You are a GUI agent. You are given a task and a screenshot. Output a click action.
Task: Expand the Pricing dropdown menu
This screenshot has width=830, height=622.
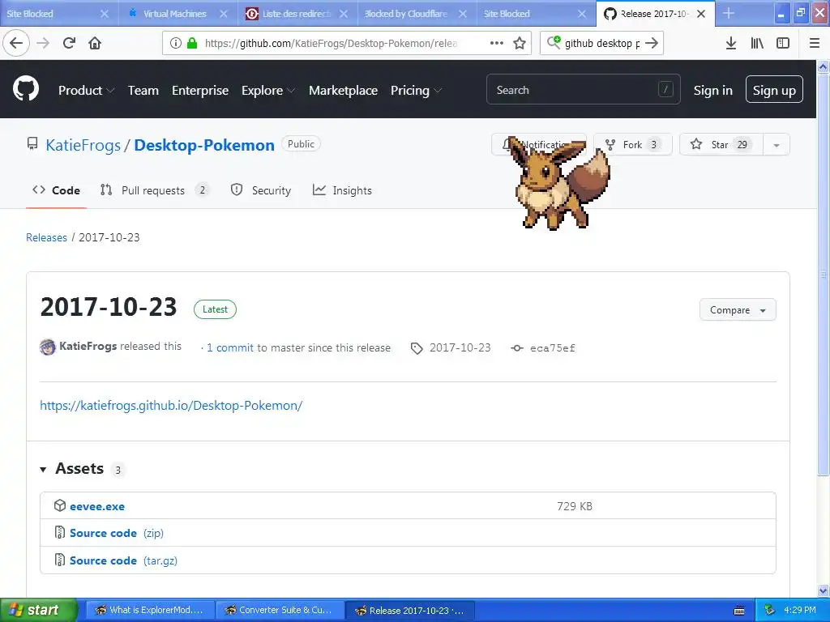416,91
